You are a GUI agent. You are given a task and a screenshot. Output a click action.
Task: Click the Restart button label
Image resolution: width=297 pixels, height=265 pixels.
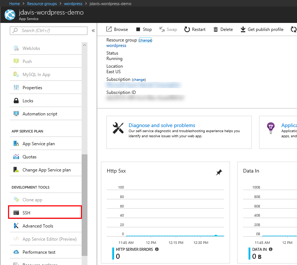[199, 29]
